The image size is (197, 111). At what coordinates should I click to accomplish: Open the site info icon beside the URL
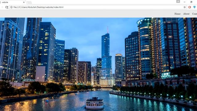pos(11,7)
